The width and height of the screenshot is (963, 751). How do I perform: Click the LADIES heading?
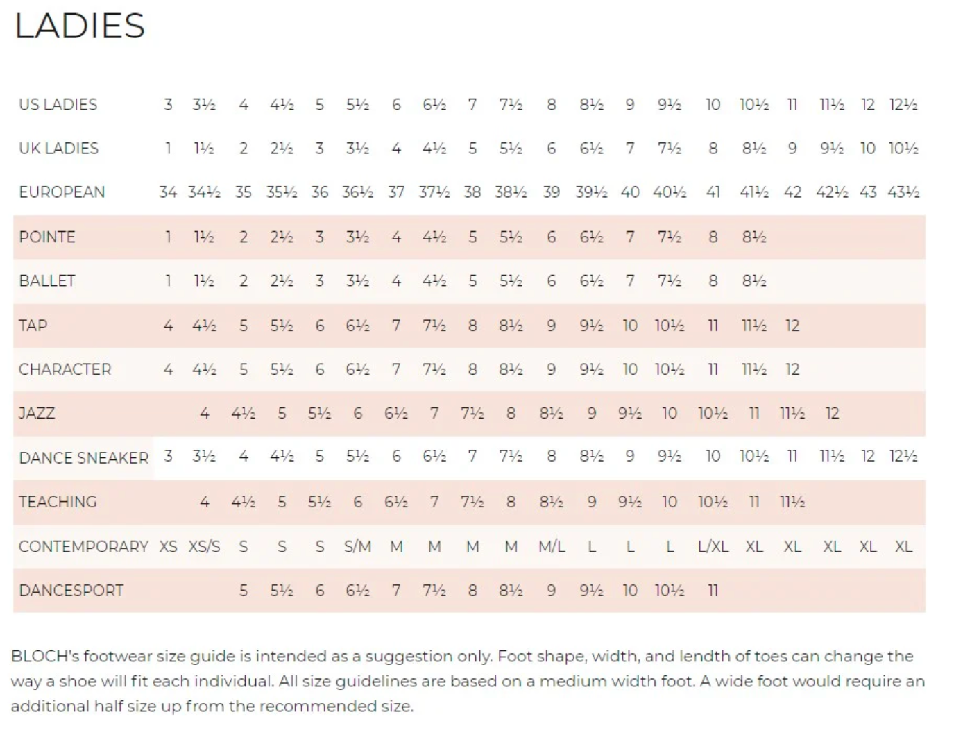point(80,26)
